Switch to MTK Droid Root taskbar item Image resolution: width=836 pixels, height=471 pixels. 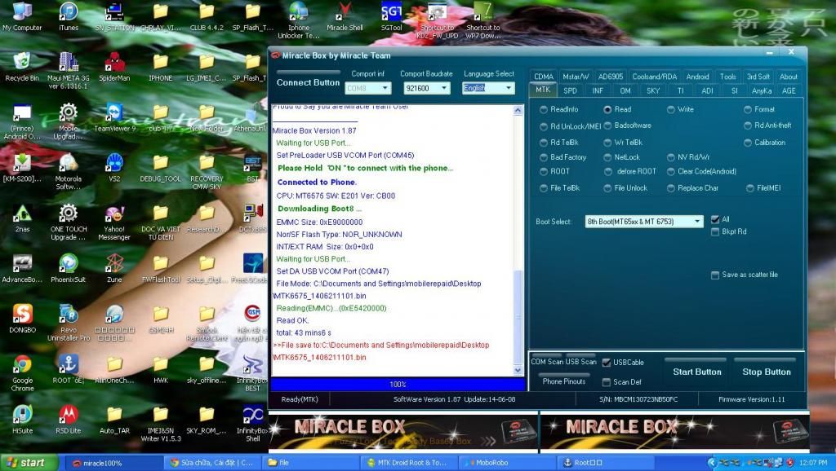pyautogui.click(x=408, y=463)
